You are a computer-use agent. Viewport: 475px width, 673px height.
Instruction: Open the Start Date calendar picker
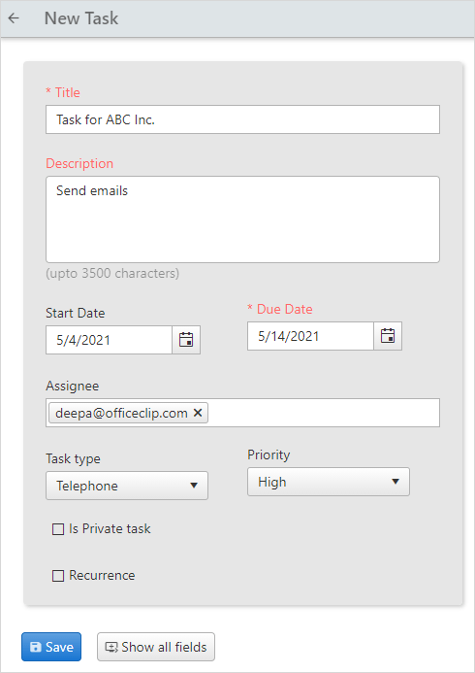click(x=186, y=340)
